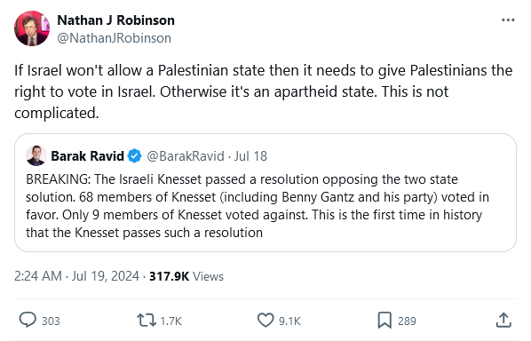Click the 303 replies count

click(x=51, y=321)
